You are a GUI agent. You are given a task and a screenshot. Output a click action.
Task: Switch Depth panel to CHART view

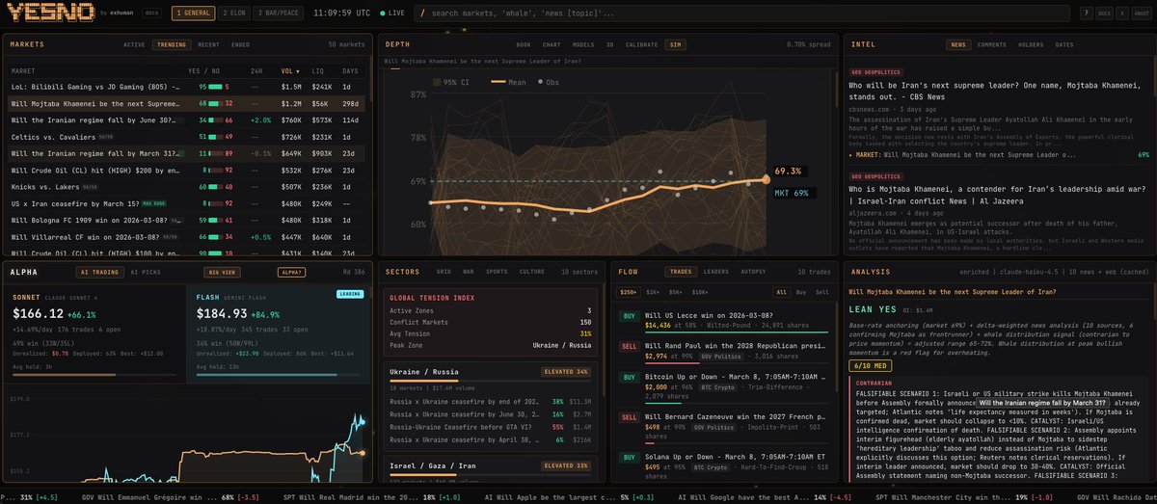[552, 44]
